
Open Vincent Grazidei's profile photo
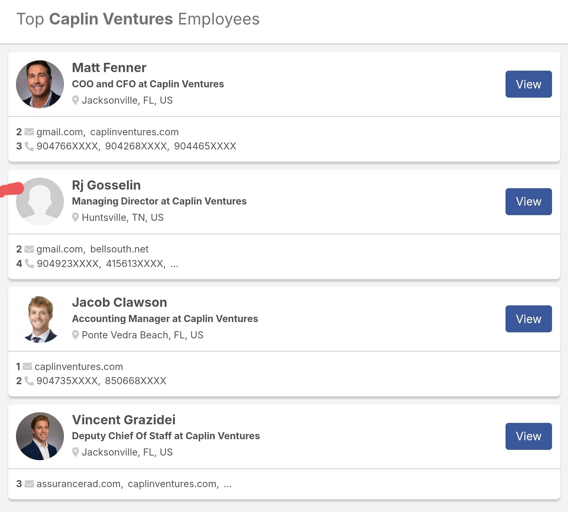pyautogui.click(x=40, y=436)
